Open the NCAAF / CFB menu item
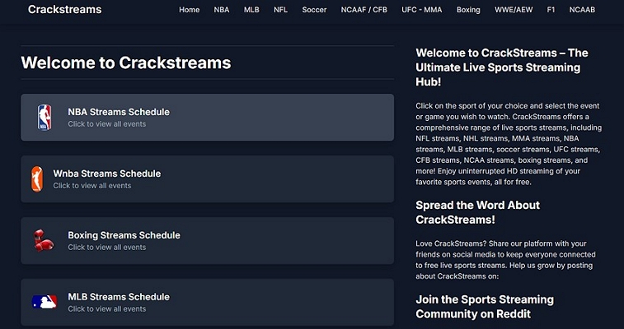624x329 pixels. coord(364,10)
